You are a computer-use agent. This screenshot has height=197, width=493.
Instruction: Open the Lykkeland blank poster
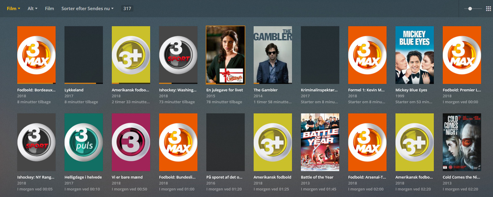click(84, 55)
